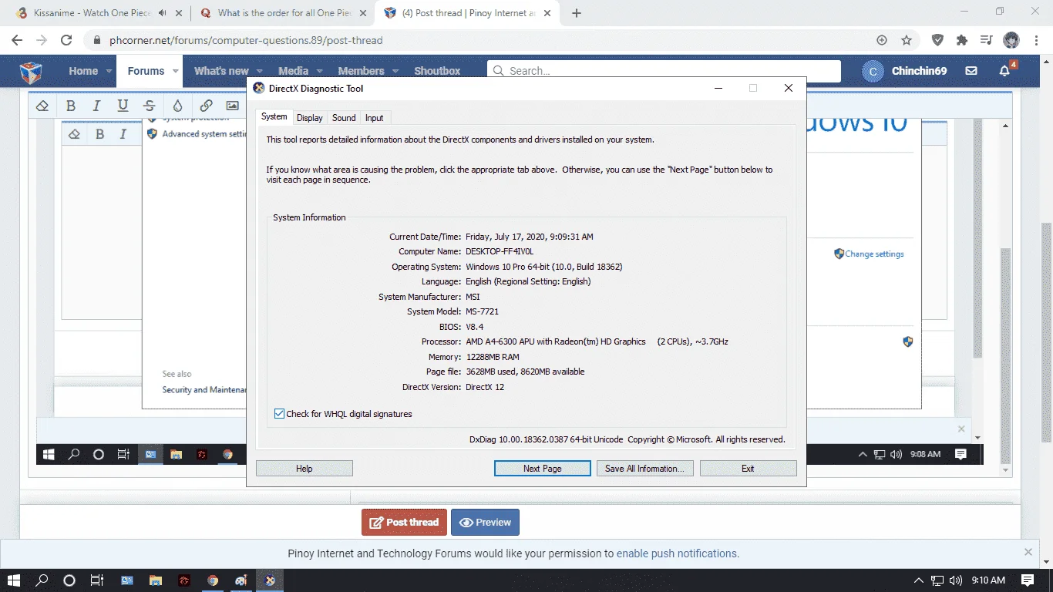The image size is (1053, 592).
Task: Toggle bold in the outer editor toolbar
Action: (70, 106)
